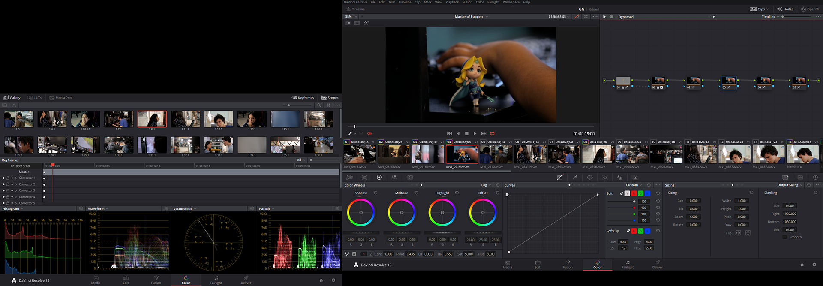Open the Output Sizing mode dropdown
Screen dimensions: 823x286
[x=790, y=185]
